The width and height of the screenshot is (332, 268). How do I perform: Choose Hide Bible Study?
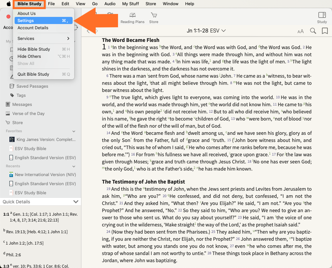click(43, 49)
